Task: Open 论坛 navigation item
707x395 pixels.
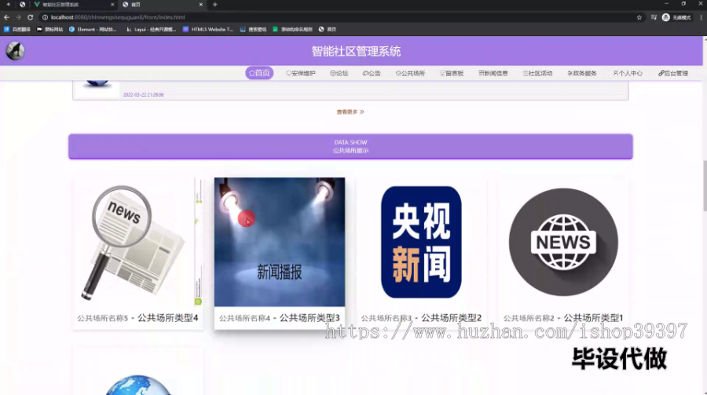Action: [339, 73]
